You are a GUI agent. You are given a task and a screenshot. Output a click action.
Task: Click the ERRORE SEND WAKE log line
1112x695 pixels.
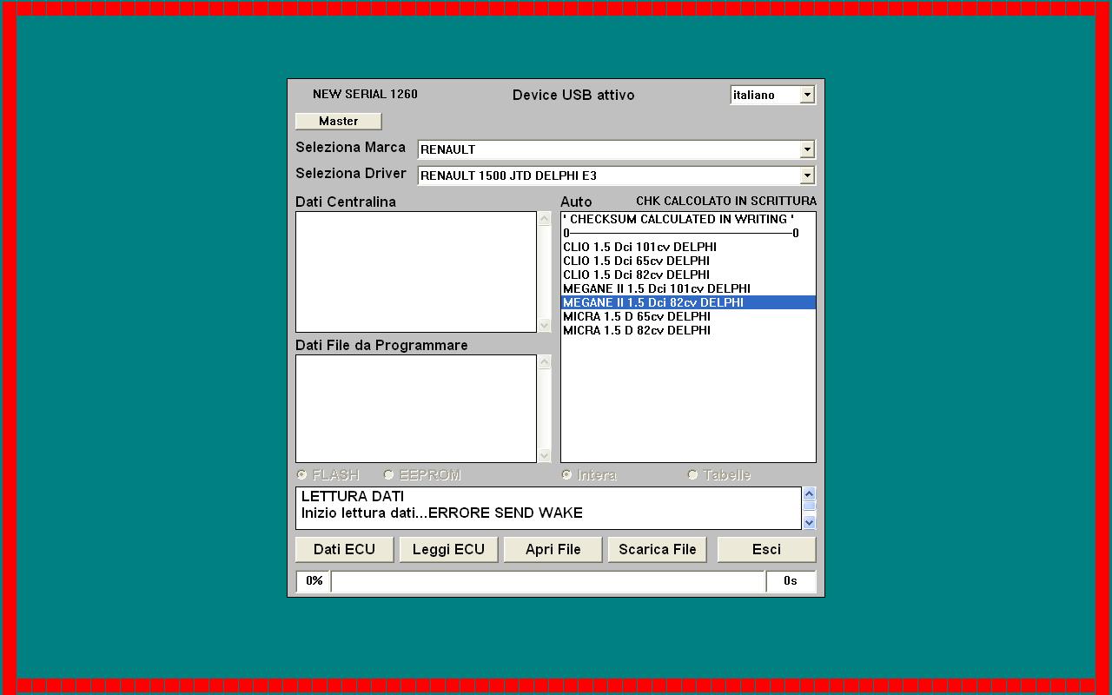pyautogui.click(x=441, y=513)
